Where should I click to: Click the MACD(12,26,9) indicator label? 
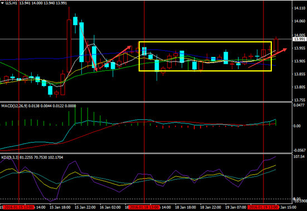point(14,106)
